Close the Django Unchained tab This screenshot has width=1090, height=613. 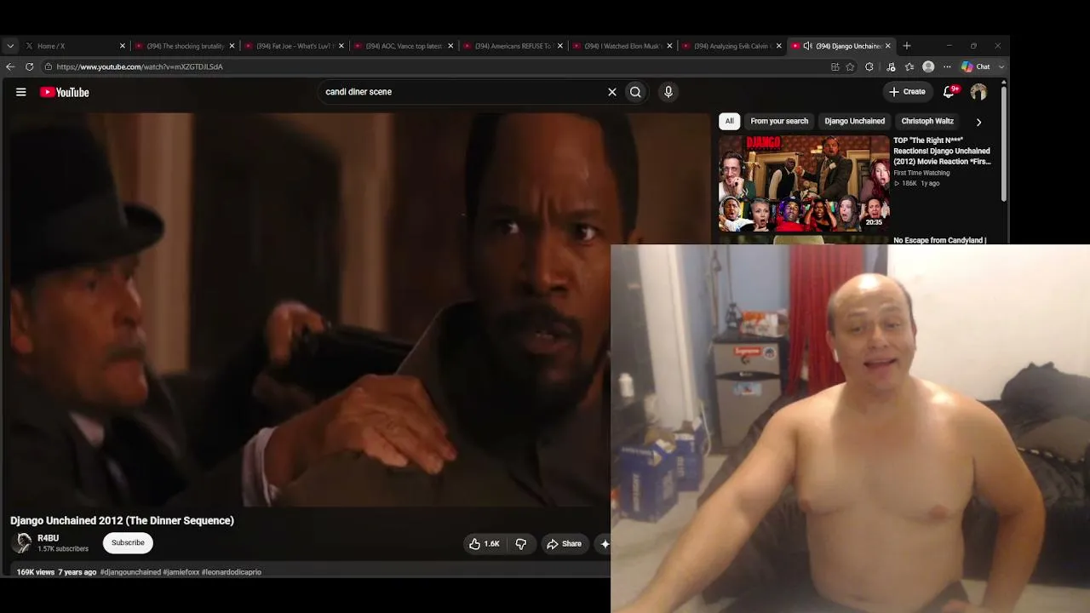888,46
